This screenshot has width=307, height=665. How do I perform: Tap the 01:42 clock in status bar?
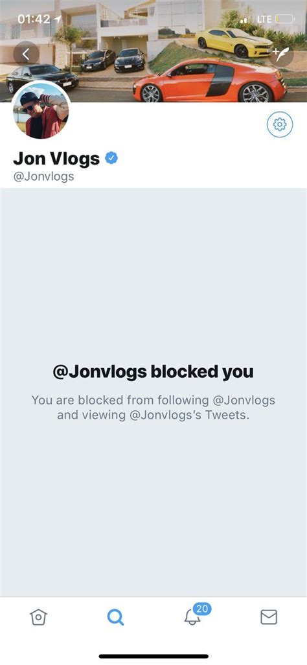point(34,19)
